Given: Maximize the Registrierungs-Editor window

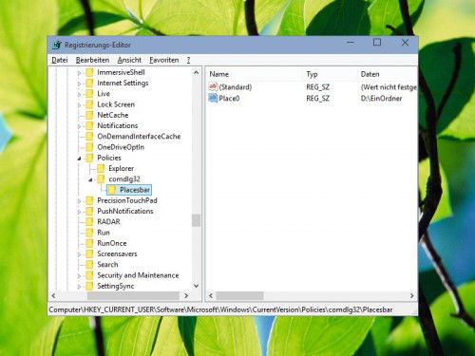Looking at the screenshot, I should tap(377, 42).
